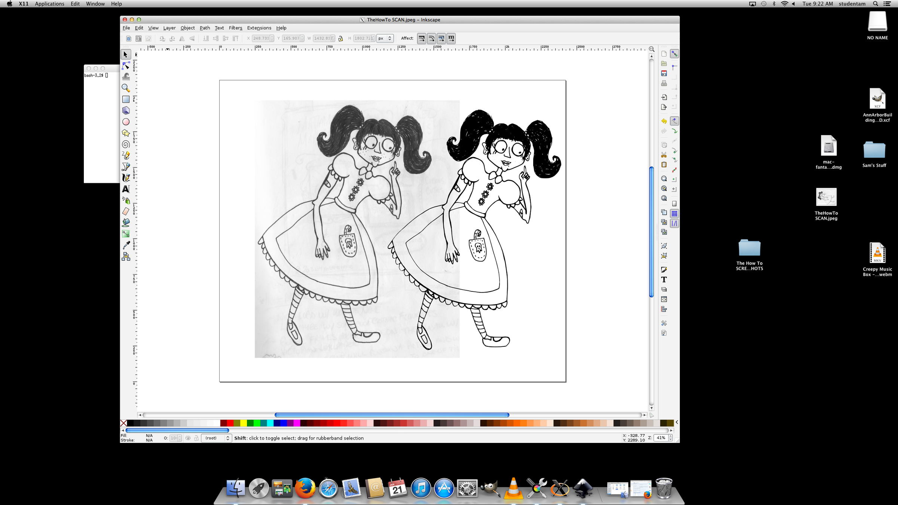Enable snapping with top snap toggle

click(675, 54)
